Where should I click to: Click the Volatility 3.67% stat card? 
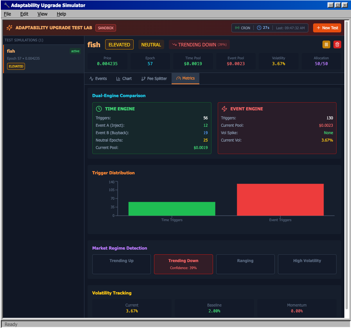(x=278, y=61)
